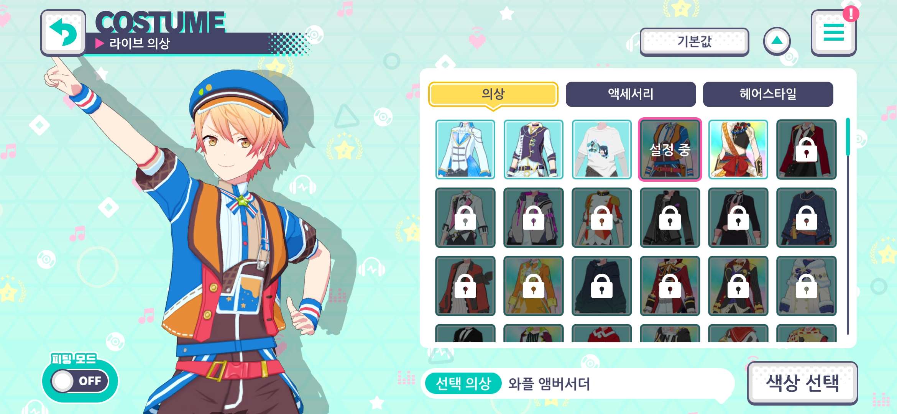This screenshot has height=414, width=897.
Task: Select the 의상 tab
Action: point(493,94)
